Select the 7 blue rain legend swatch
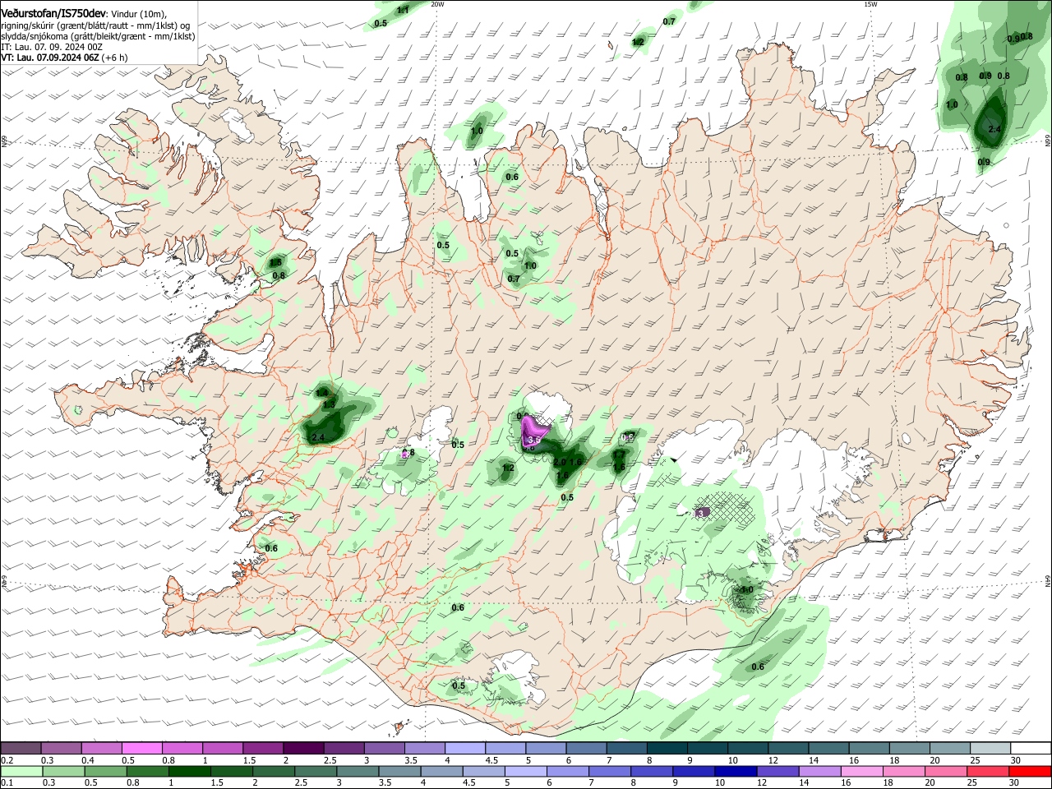This screenshot has height=789, width=1052. 609,772
